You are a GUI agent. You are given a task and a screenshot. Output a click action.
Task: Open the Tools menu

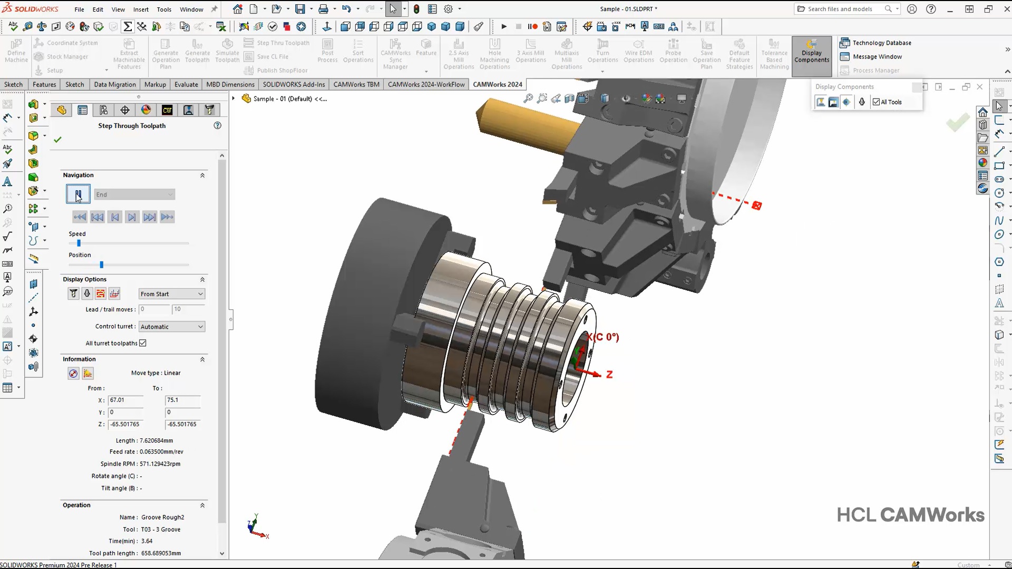tap(164, 9)
